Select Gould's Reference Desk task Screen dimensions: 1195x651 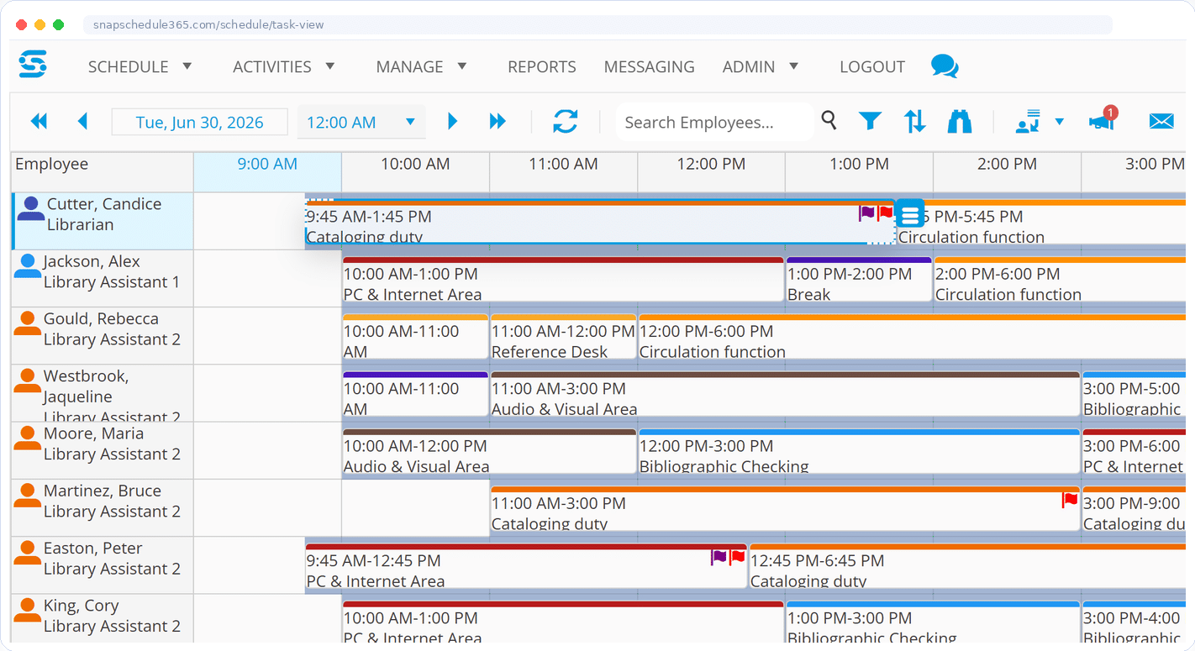coord(563,337)
